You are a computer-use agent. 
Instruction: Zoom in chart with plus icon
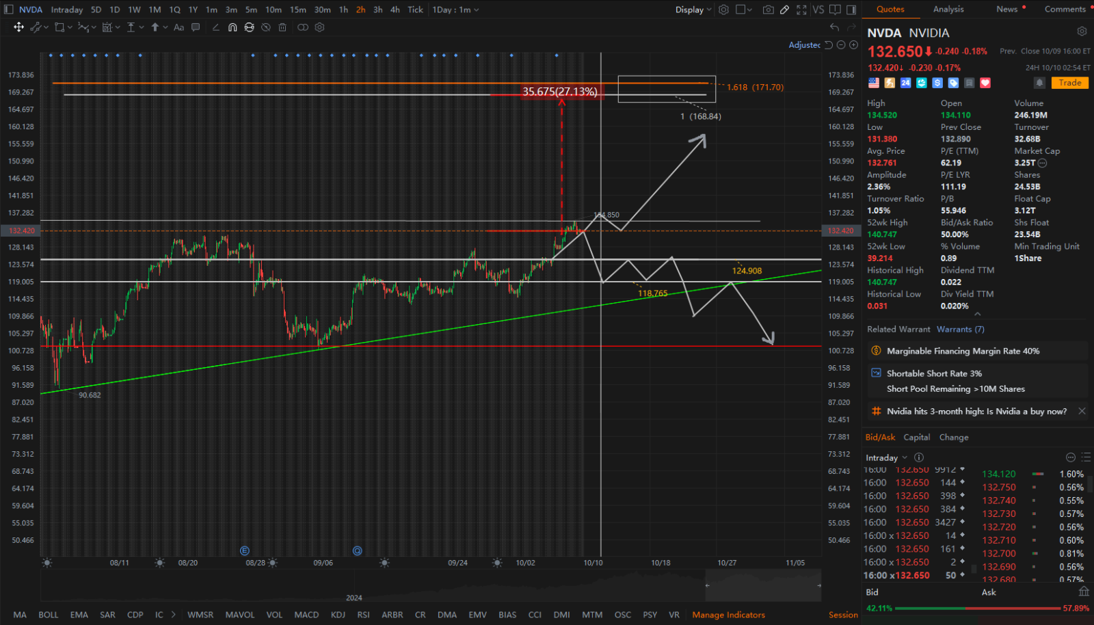[x=853, y=45]
